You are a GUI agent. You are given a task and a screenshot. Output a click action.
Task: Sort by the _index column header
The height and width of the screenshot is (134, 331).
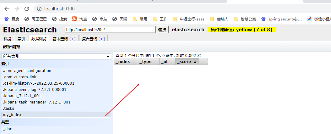click(126, 62)
